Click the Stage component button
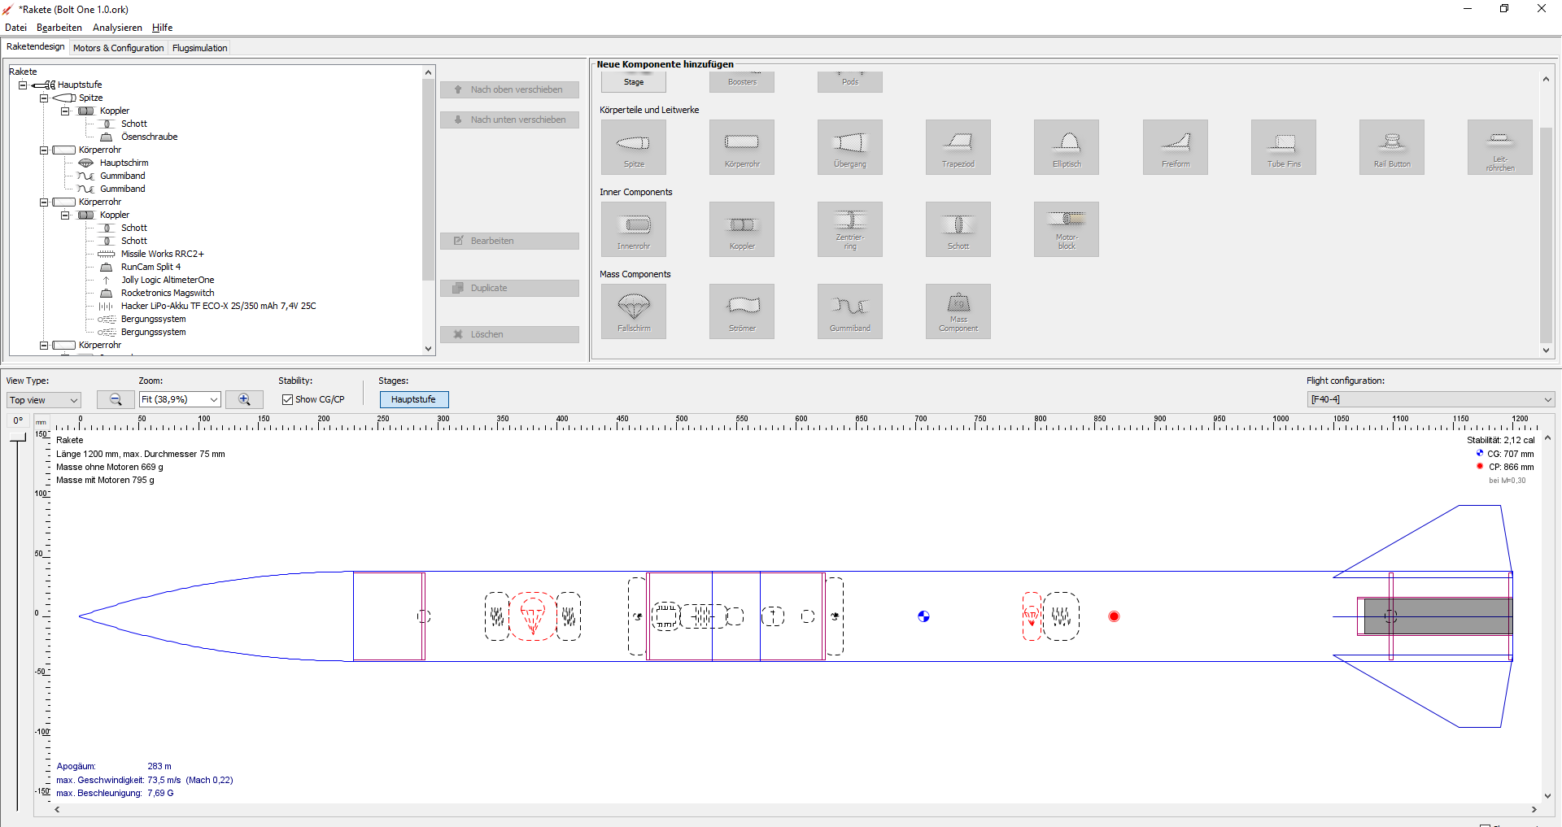 [633, 82]
